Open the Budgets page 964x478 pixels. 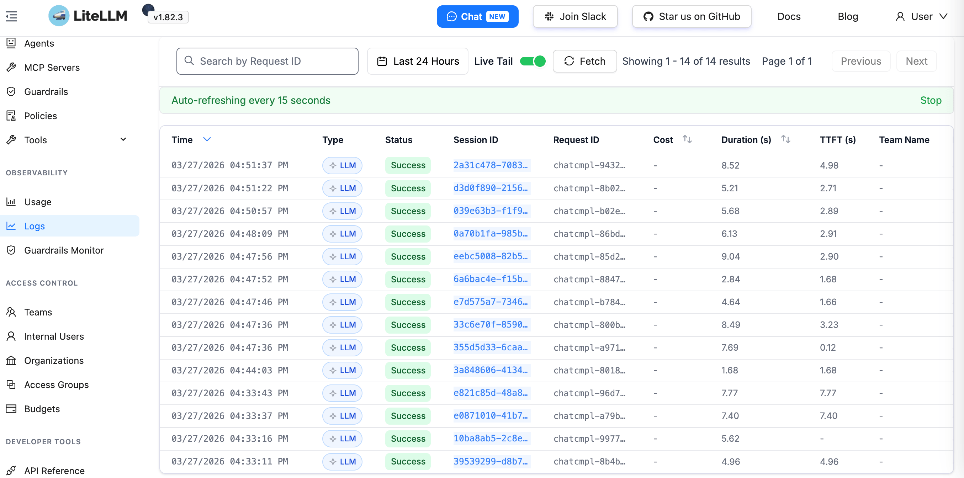[x=42, y=409]
